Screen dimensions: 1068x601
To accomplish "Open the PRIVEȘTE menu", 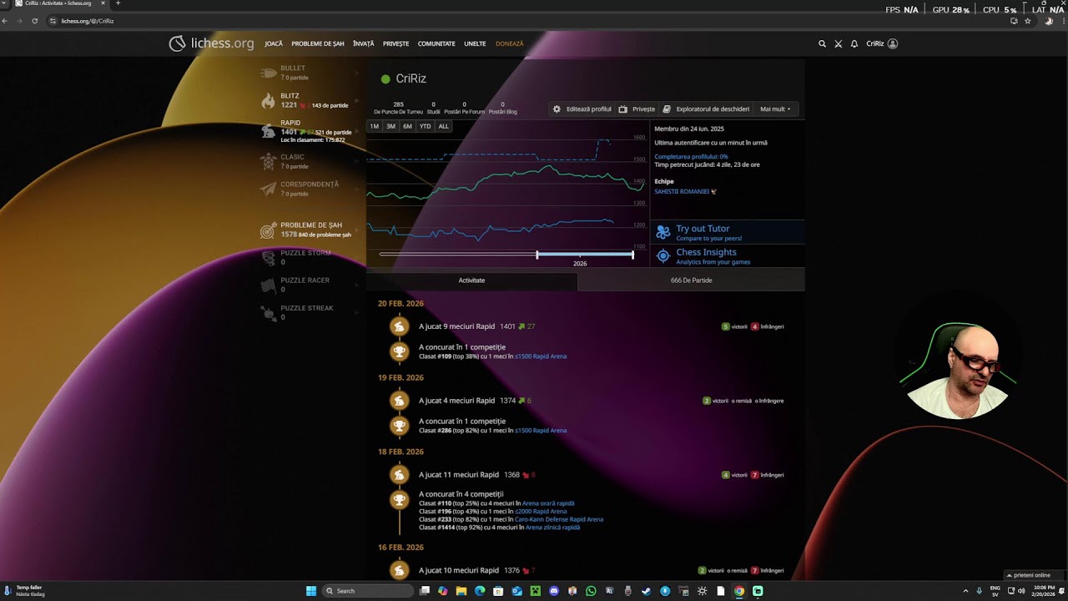I will coord(396,43).
